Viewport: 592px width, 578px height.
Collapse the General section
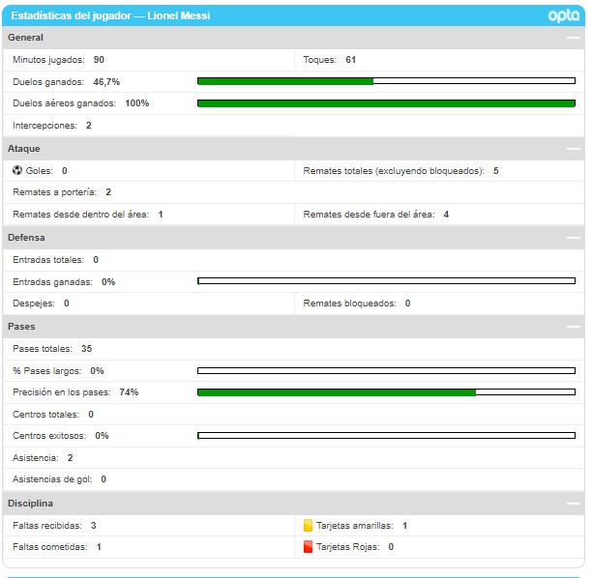tap(573, 38)
